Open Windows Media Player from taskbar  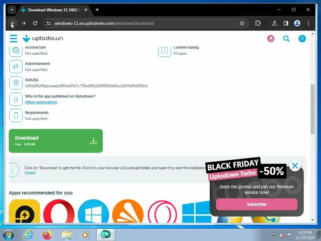(x=85, y=235)
